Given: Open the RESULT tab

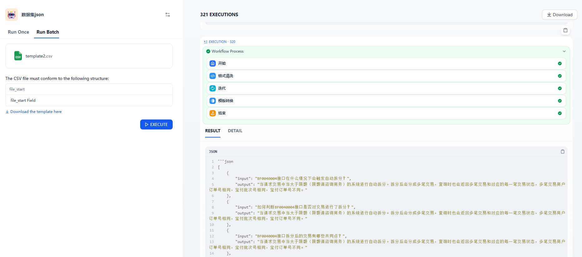Looking at the screenshot, I should pyautogui.click(x=213, y=131).
